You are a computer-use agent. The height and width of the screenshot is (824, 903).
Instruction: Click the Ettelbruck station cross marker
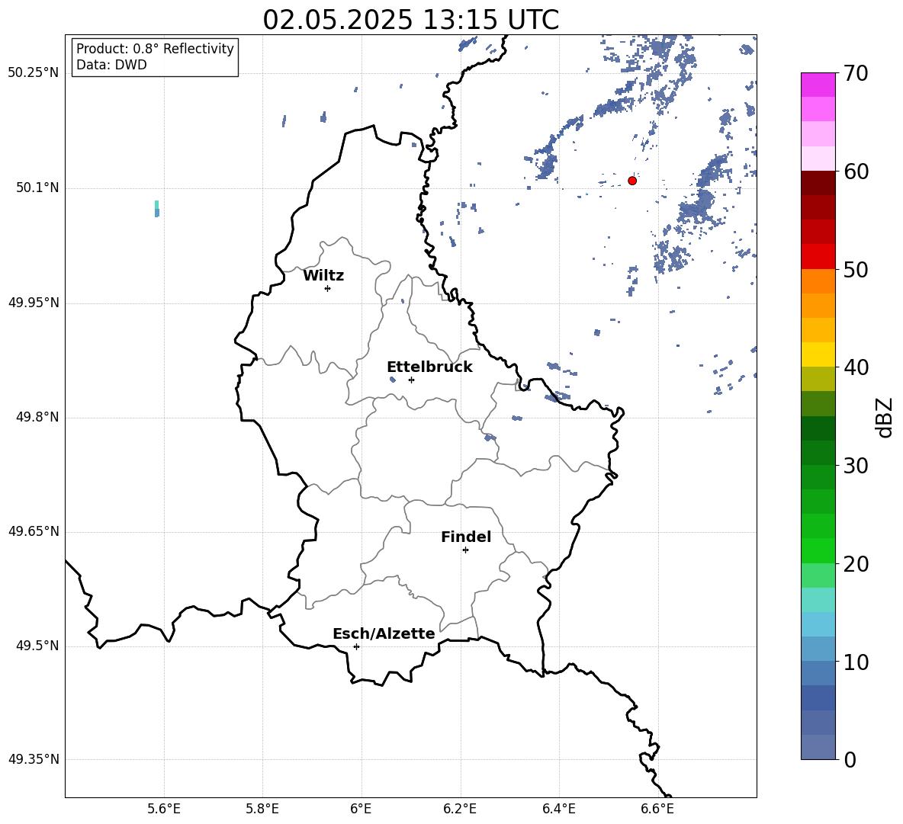pos(411,380)
